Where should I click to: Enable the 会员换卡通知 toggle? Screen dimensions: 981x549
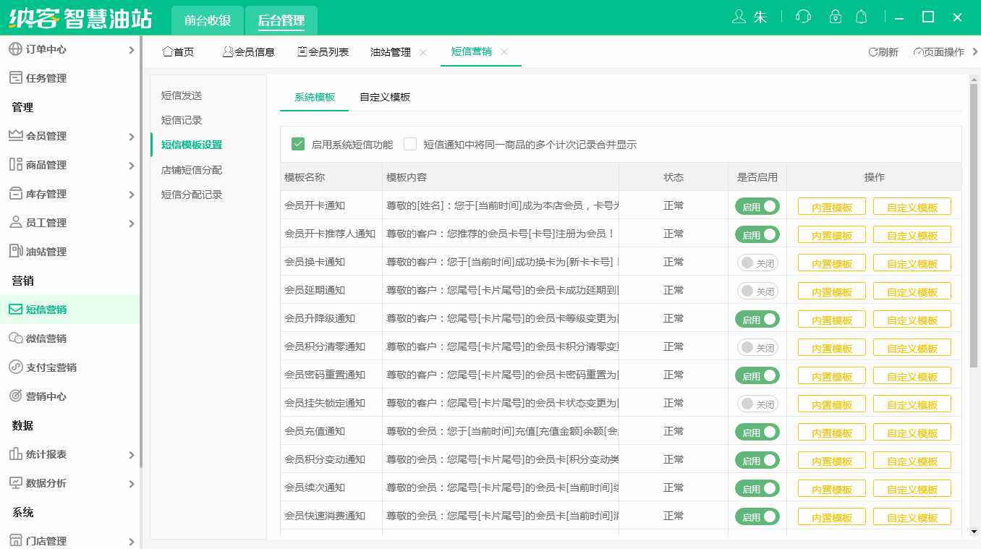757,262
